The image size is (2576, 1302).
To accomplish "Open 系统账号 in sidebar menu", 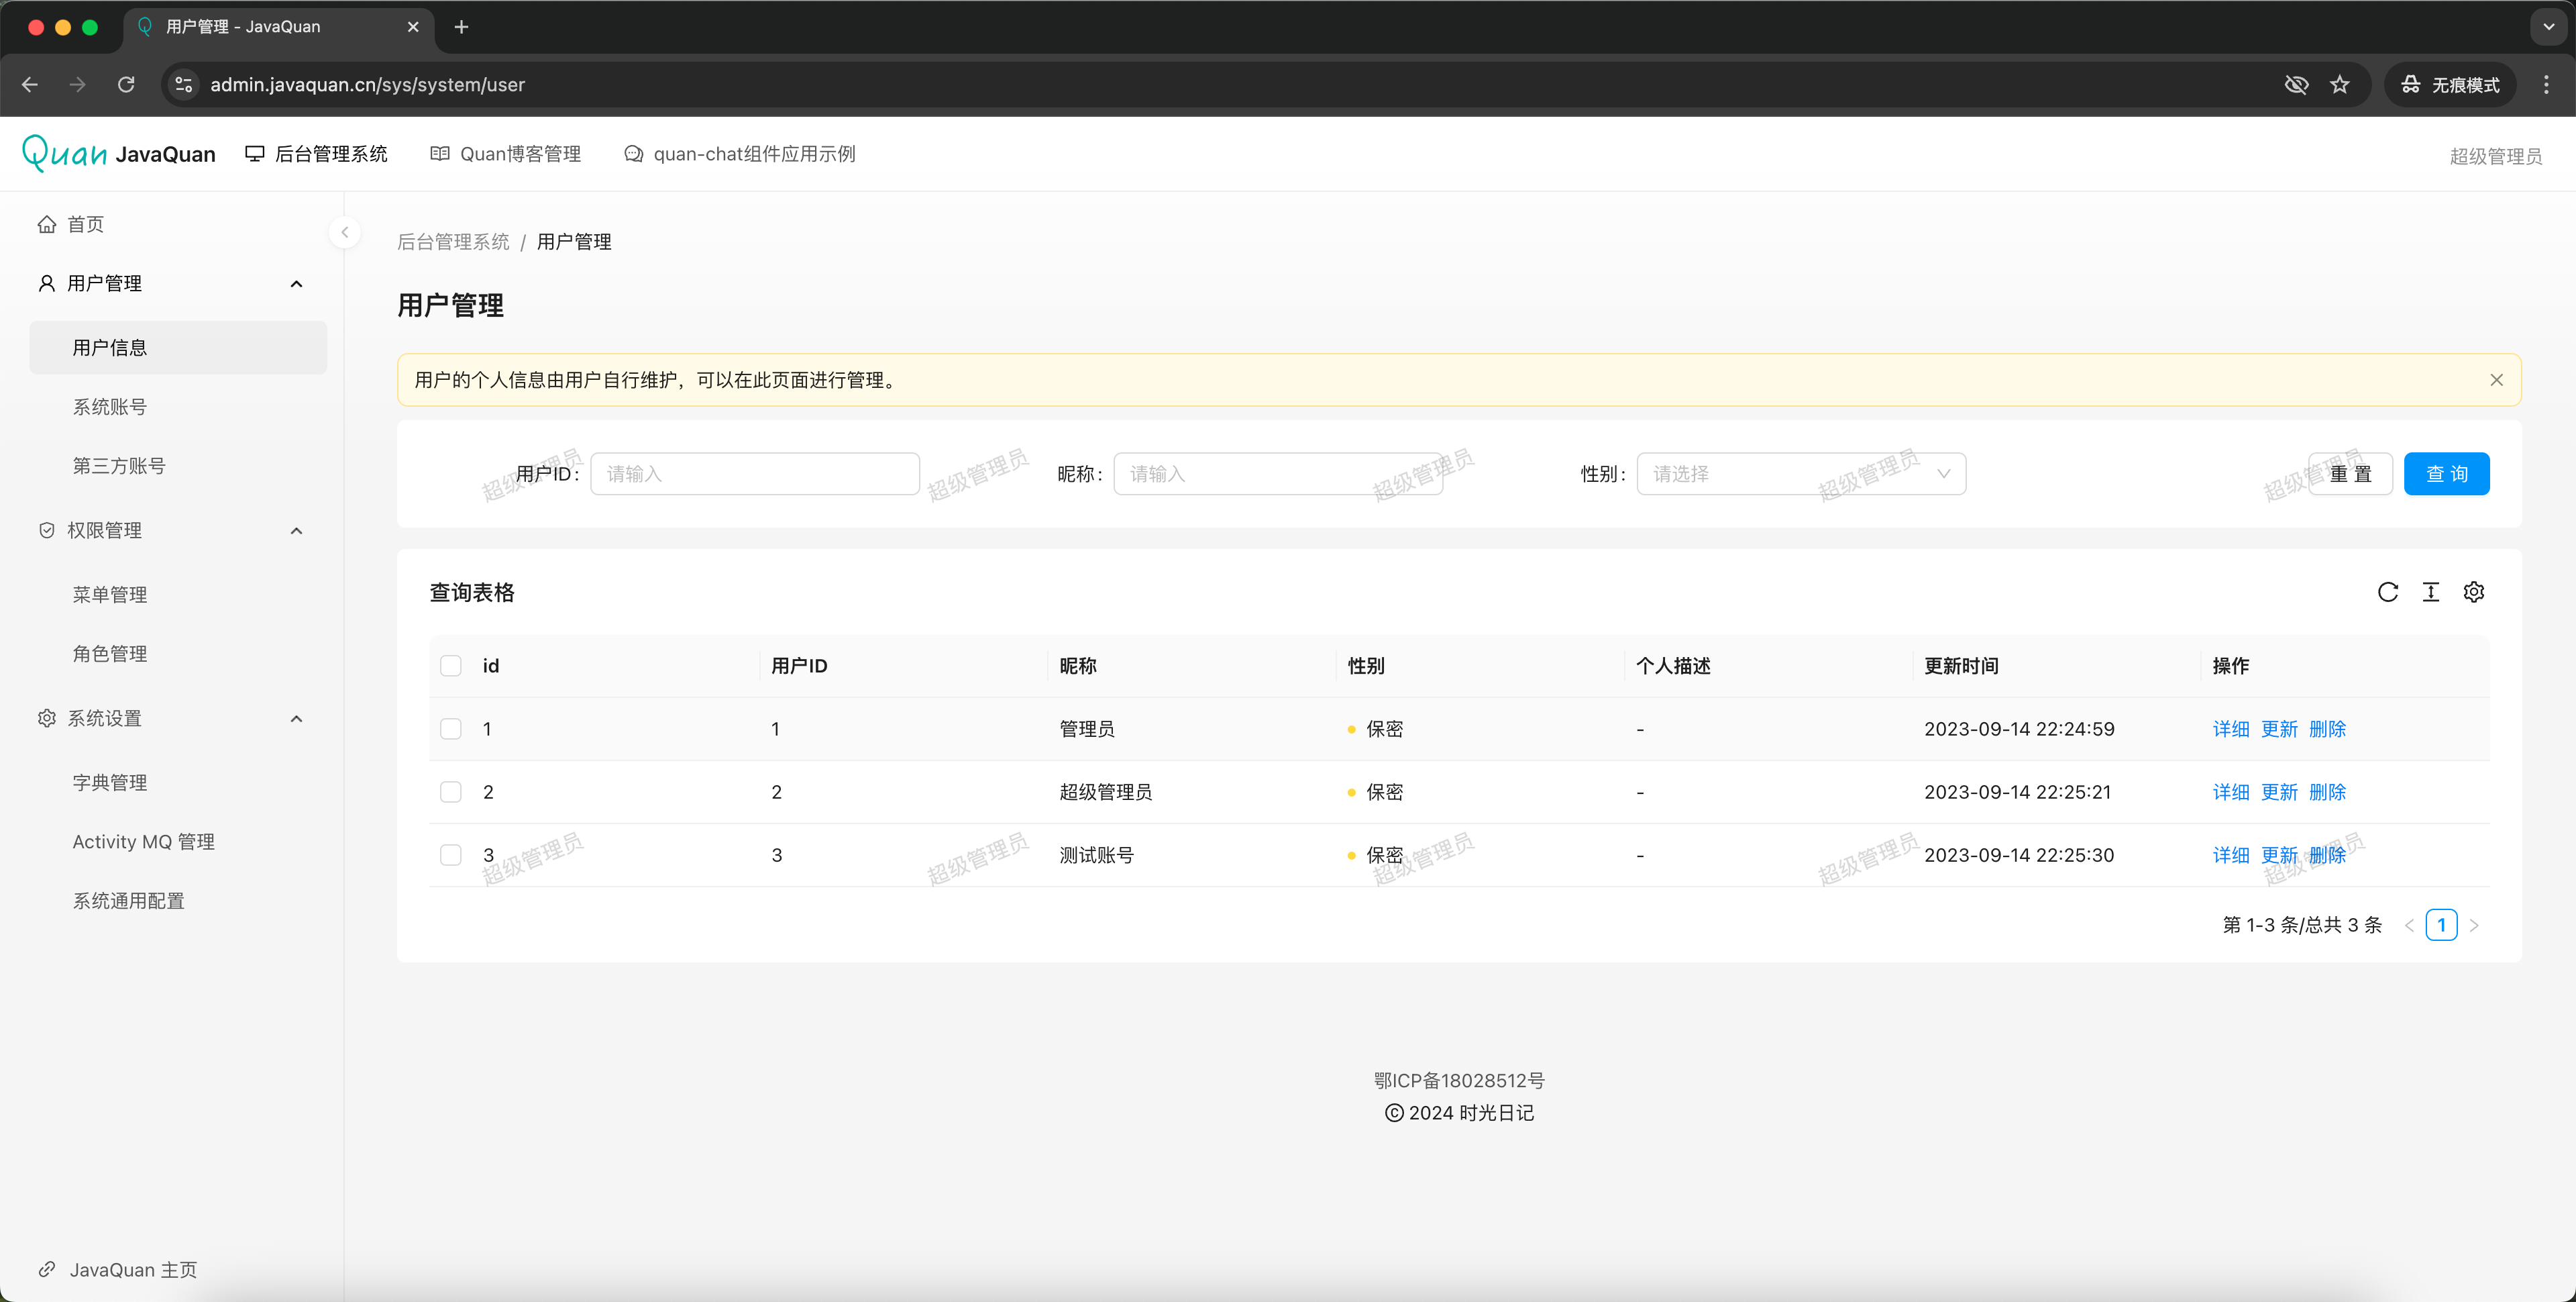I will pos(110,407).
